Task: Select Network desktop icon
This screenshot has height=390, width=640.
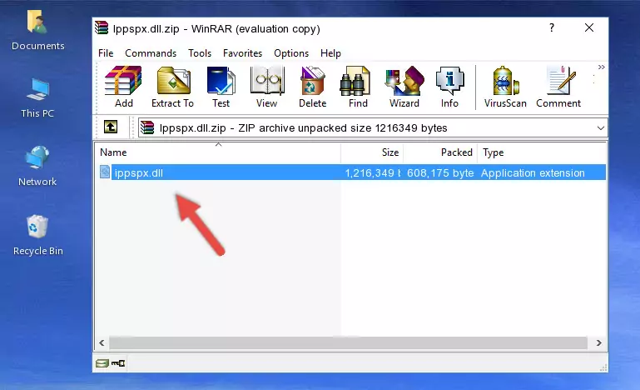Action: point(37,167)
